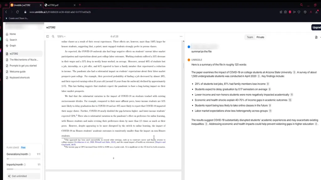The image size is (321, 180).
Task: Click the Upgrade button
Action: 316,27
